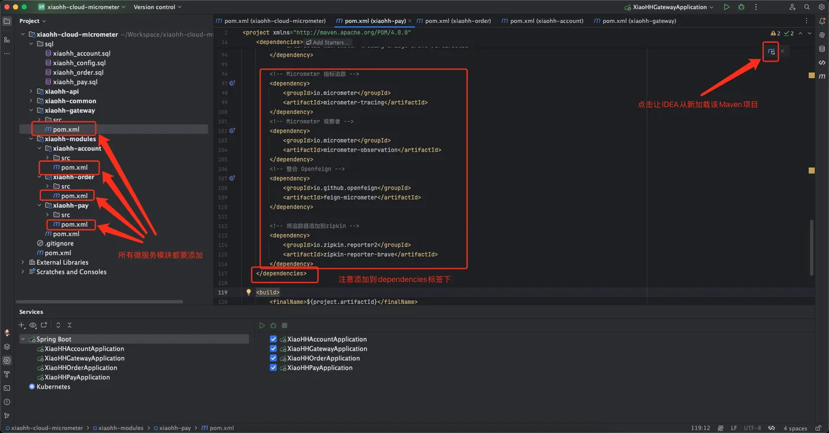The width and height of the screenshot is (829, 433).
Task: Select xiaohh_account.sql file in project tree
Action: click(x=77, y=53)
